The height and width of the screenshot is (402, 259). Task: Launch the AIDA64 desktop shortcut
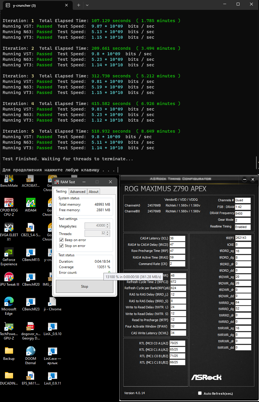point(31,205)
